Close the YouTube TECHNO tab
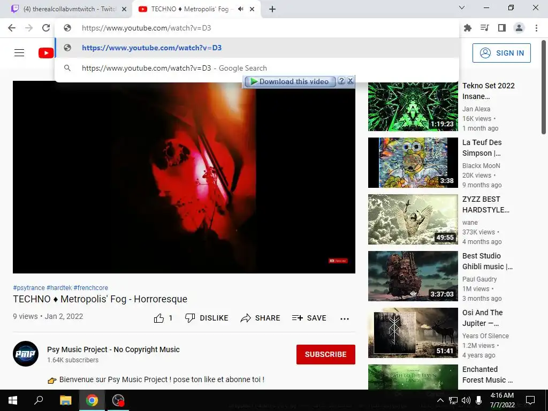548x411 pixels. click(252, 9)
